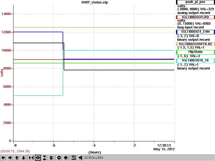Click the (-1.5, 1.5) VAL=1 range text

coord(191,47)
